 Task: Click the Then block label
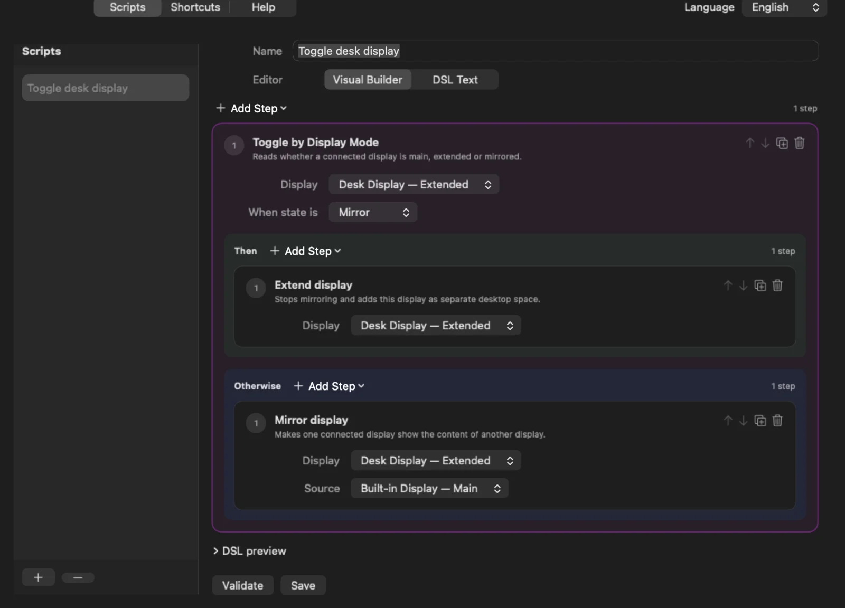click(x=246, y=251)
